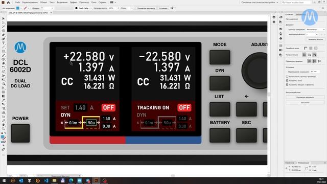
Task: Select the Type tool
Action: (4, 43)
